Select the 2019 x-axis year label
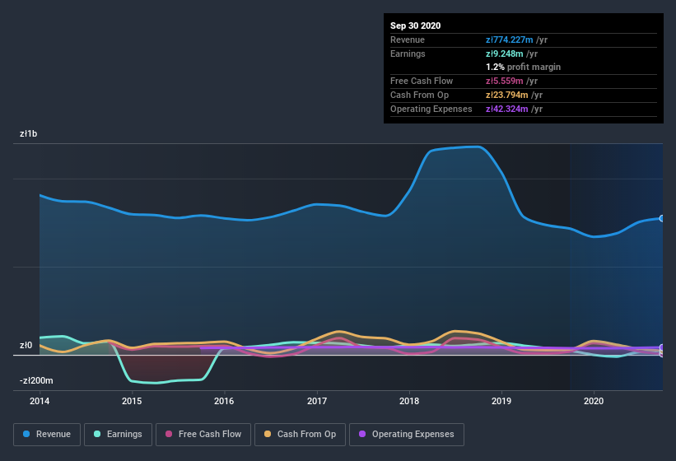Image resolution: width=676 pixels, height=461 pixels. [501, 401]
